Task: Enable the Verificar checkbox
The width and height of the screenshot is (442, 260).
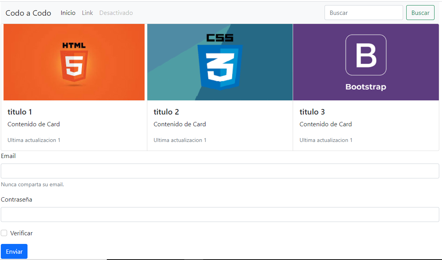Action: click(x=4, y=233)
